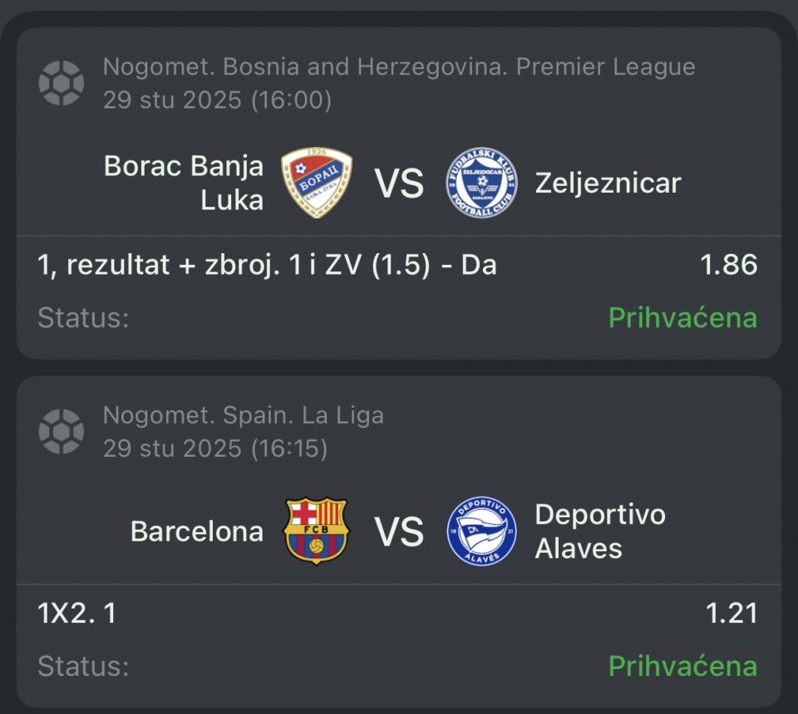Image resolution: width=798 pixels, height=714 pixels.
Task: Click the Zeljeznicar club crest
Action: 481,183
